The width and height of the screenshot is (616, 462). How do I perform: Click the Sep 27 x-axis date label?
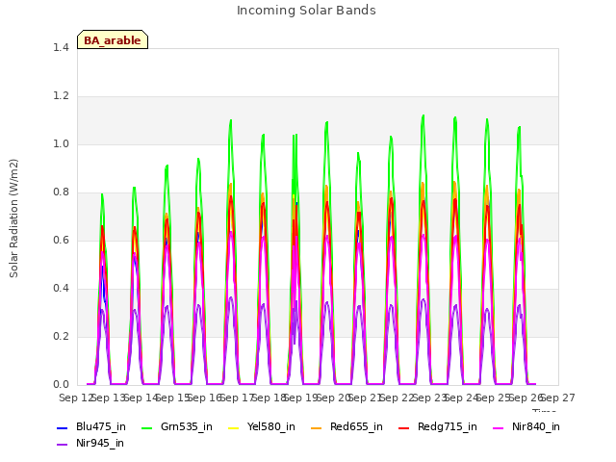(x=558, y=398)
